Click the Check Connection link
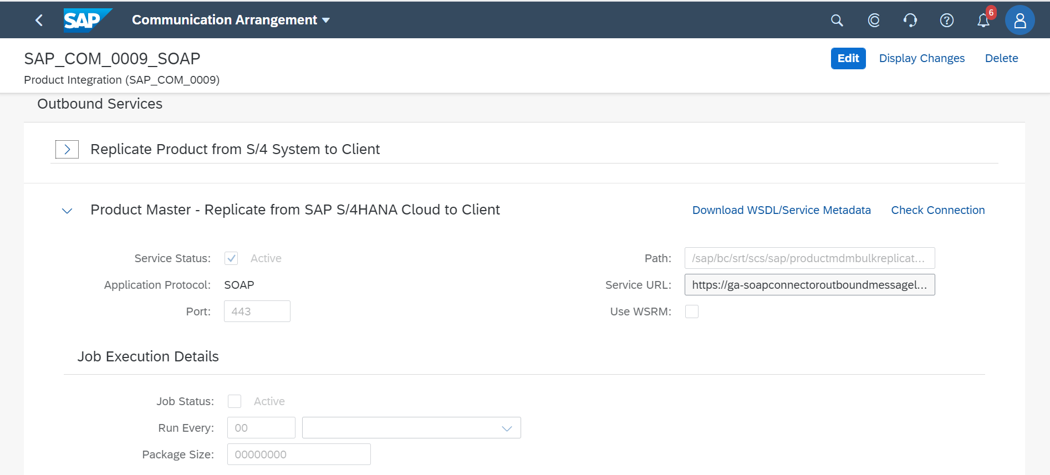1050x475 pixels. click(938, 210)
